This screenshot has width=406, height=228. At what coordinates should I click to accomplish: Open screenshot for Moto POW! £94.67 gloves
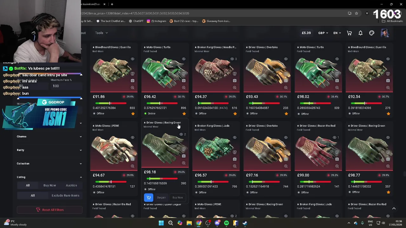coord(133,159)
